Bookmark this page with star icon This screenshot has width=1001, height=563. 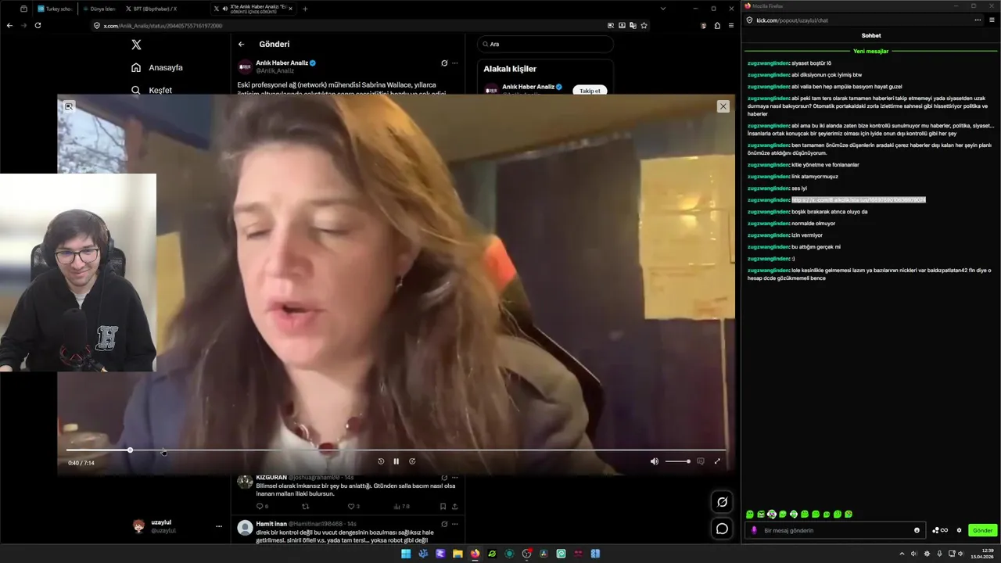click(x=644, y=25)
